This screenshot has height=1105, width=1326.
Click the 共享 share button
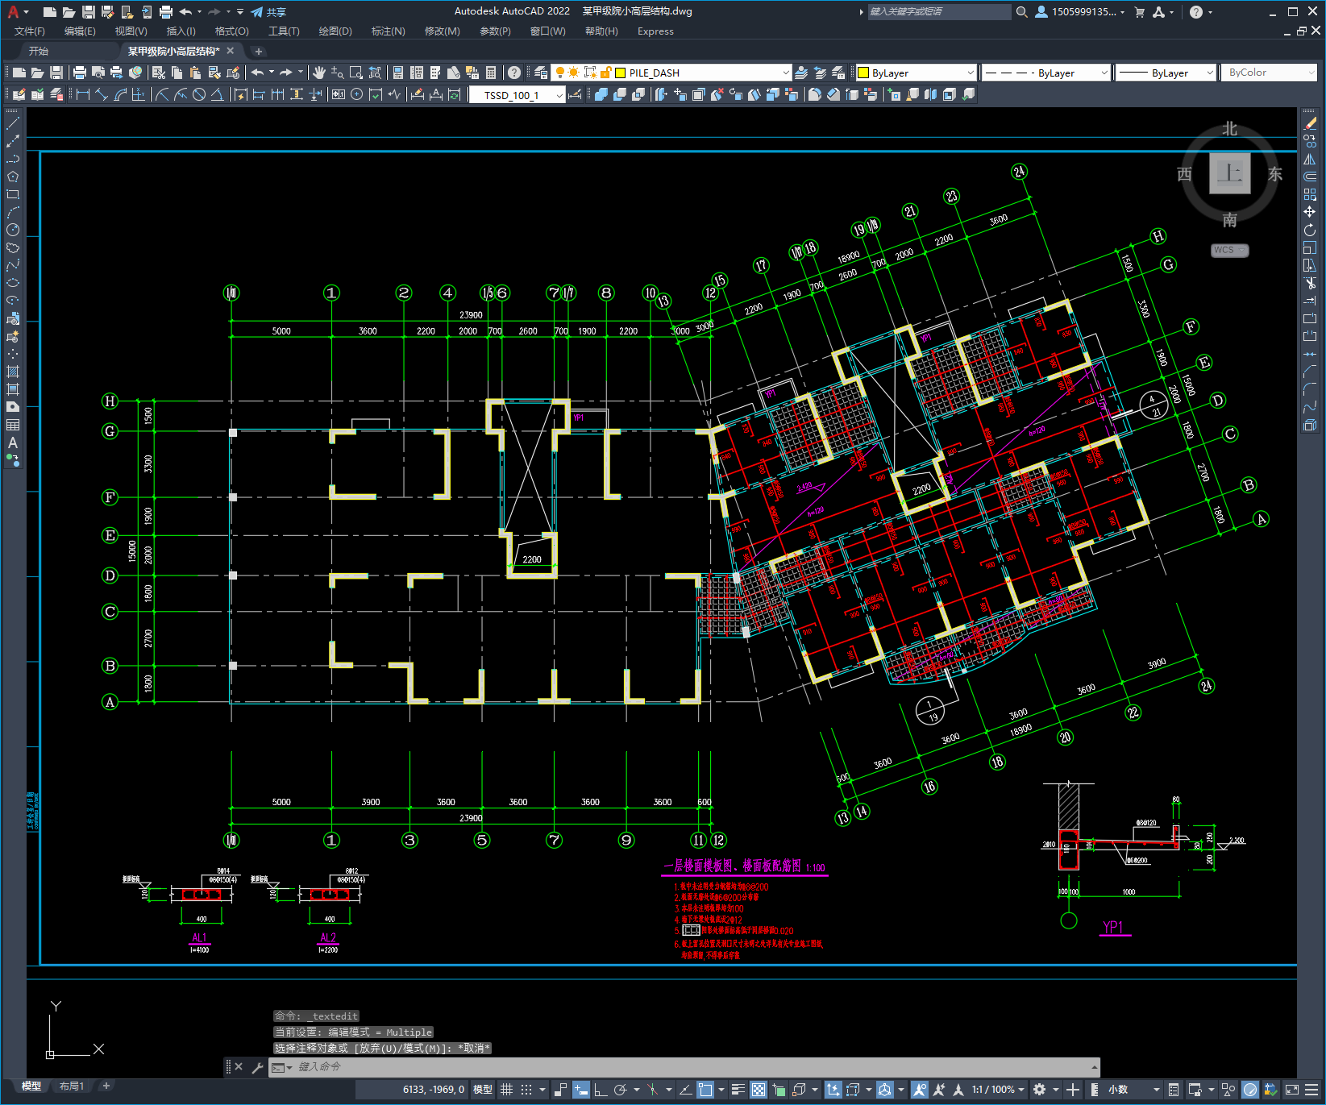click(x=268, y=12)
